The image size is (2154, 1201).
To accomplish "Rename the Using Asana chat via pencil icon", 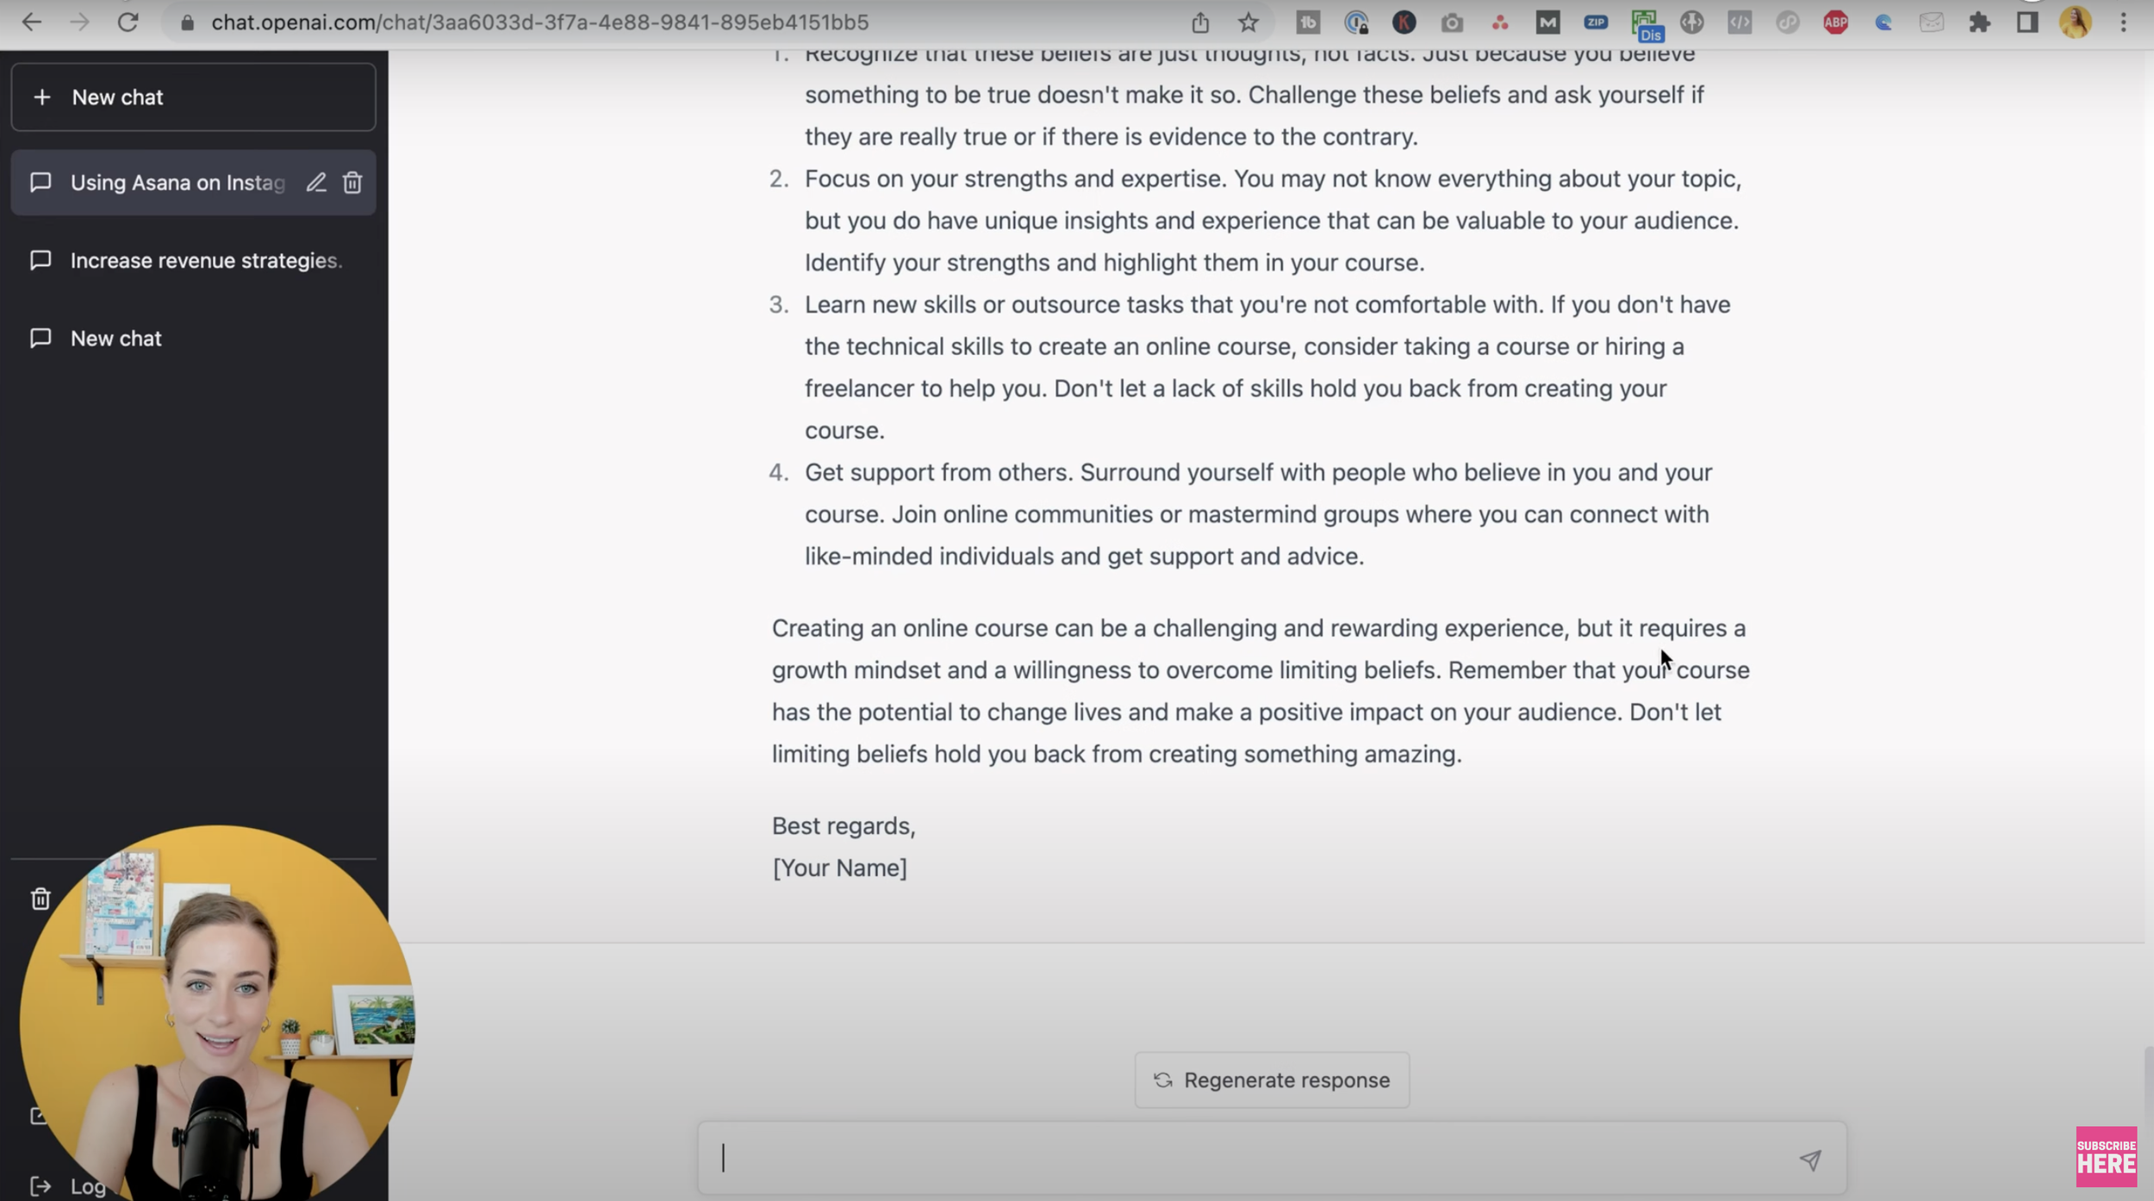I will click(316, 183).
